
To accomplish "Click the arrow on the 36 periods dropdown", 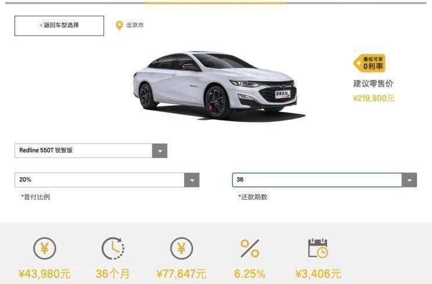I will coord(409,180).
